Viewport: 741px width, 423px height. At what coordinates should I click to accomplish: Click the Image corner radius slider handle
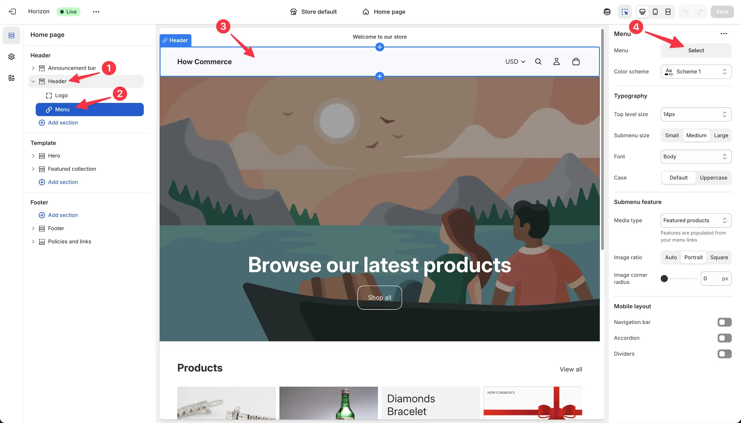[x=664, y=279]
